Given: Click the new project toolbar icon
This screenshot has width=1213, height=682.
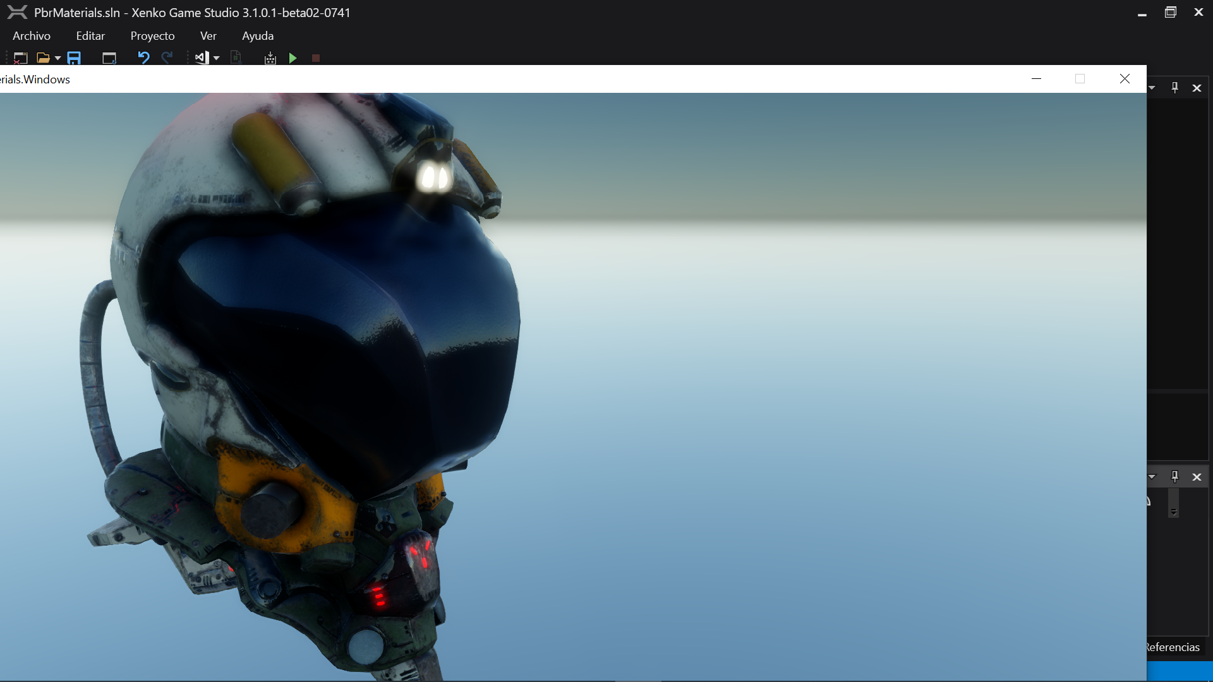Looking at the screenshot, I should (x=20, y=58).
